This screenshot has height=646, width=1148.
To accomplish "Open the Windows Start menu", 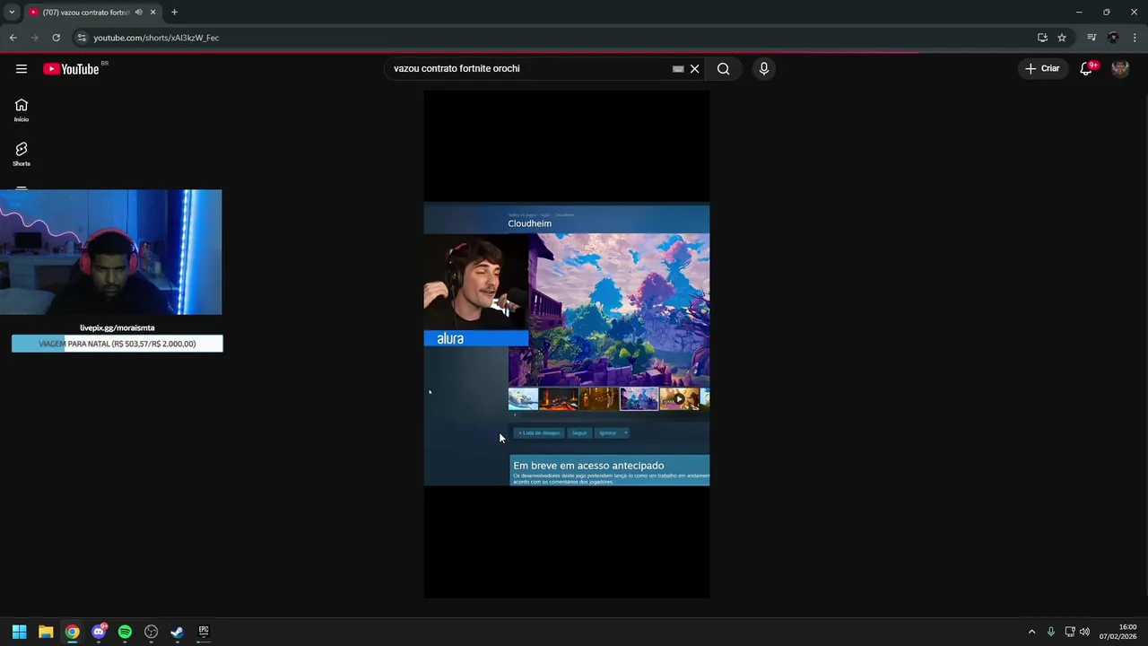I will click(x=19, y=632).
